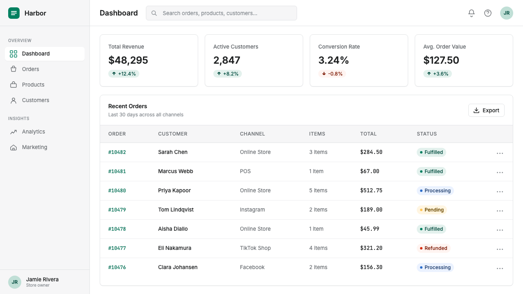Click the Orders shopping bag icon
This screenshot has width=523, height=294.
click(x=13, y=69)
